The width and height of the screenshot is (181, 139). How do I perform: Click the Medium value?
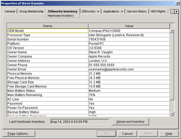129,91
